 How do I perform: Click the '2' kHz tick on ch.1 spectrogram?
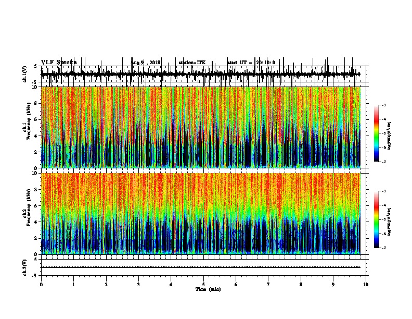(x=36, y=152)
